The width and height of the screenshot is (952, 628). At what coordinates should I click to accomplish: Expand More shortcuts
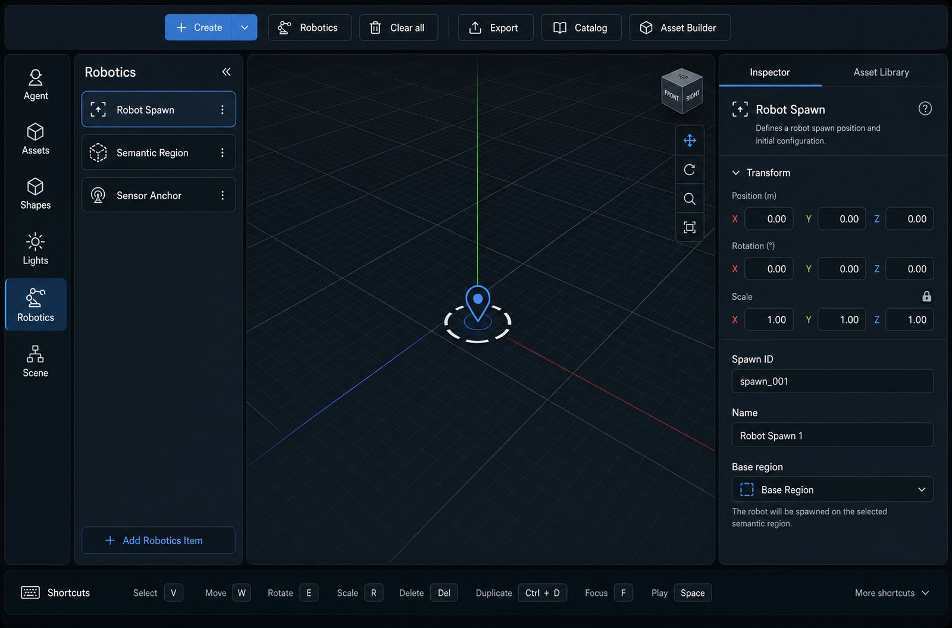(x=892, y=593)
